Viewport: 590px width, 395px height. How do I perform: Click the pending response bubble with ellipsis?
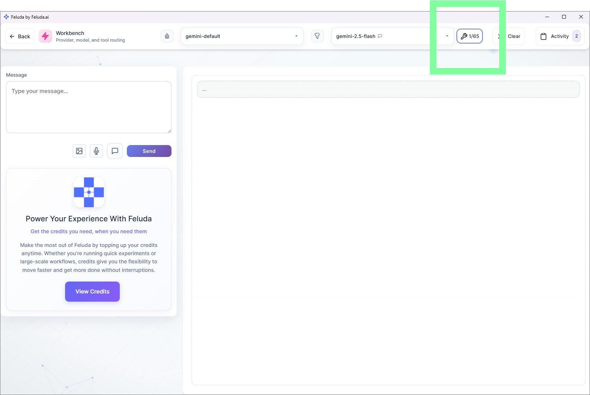click(388, 89)
